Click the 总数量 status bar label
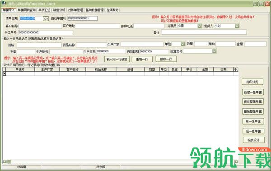The height and width of the screenshot is (171, 271). (22, 167)
